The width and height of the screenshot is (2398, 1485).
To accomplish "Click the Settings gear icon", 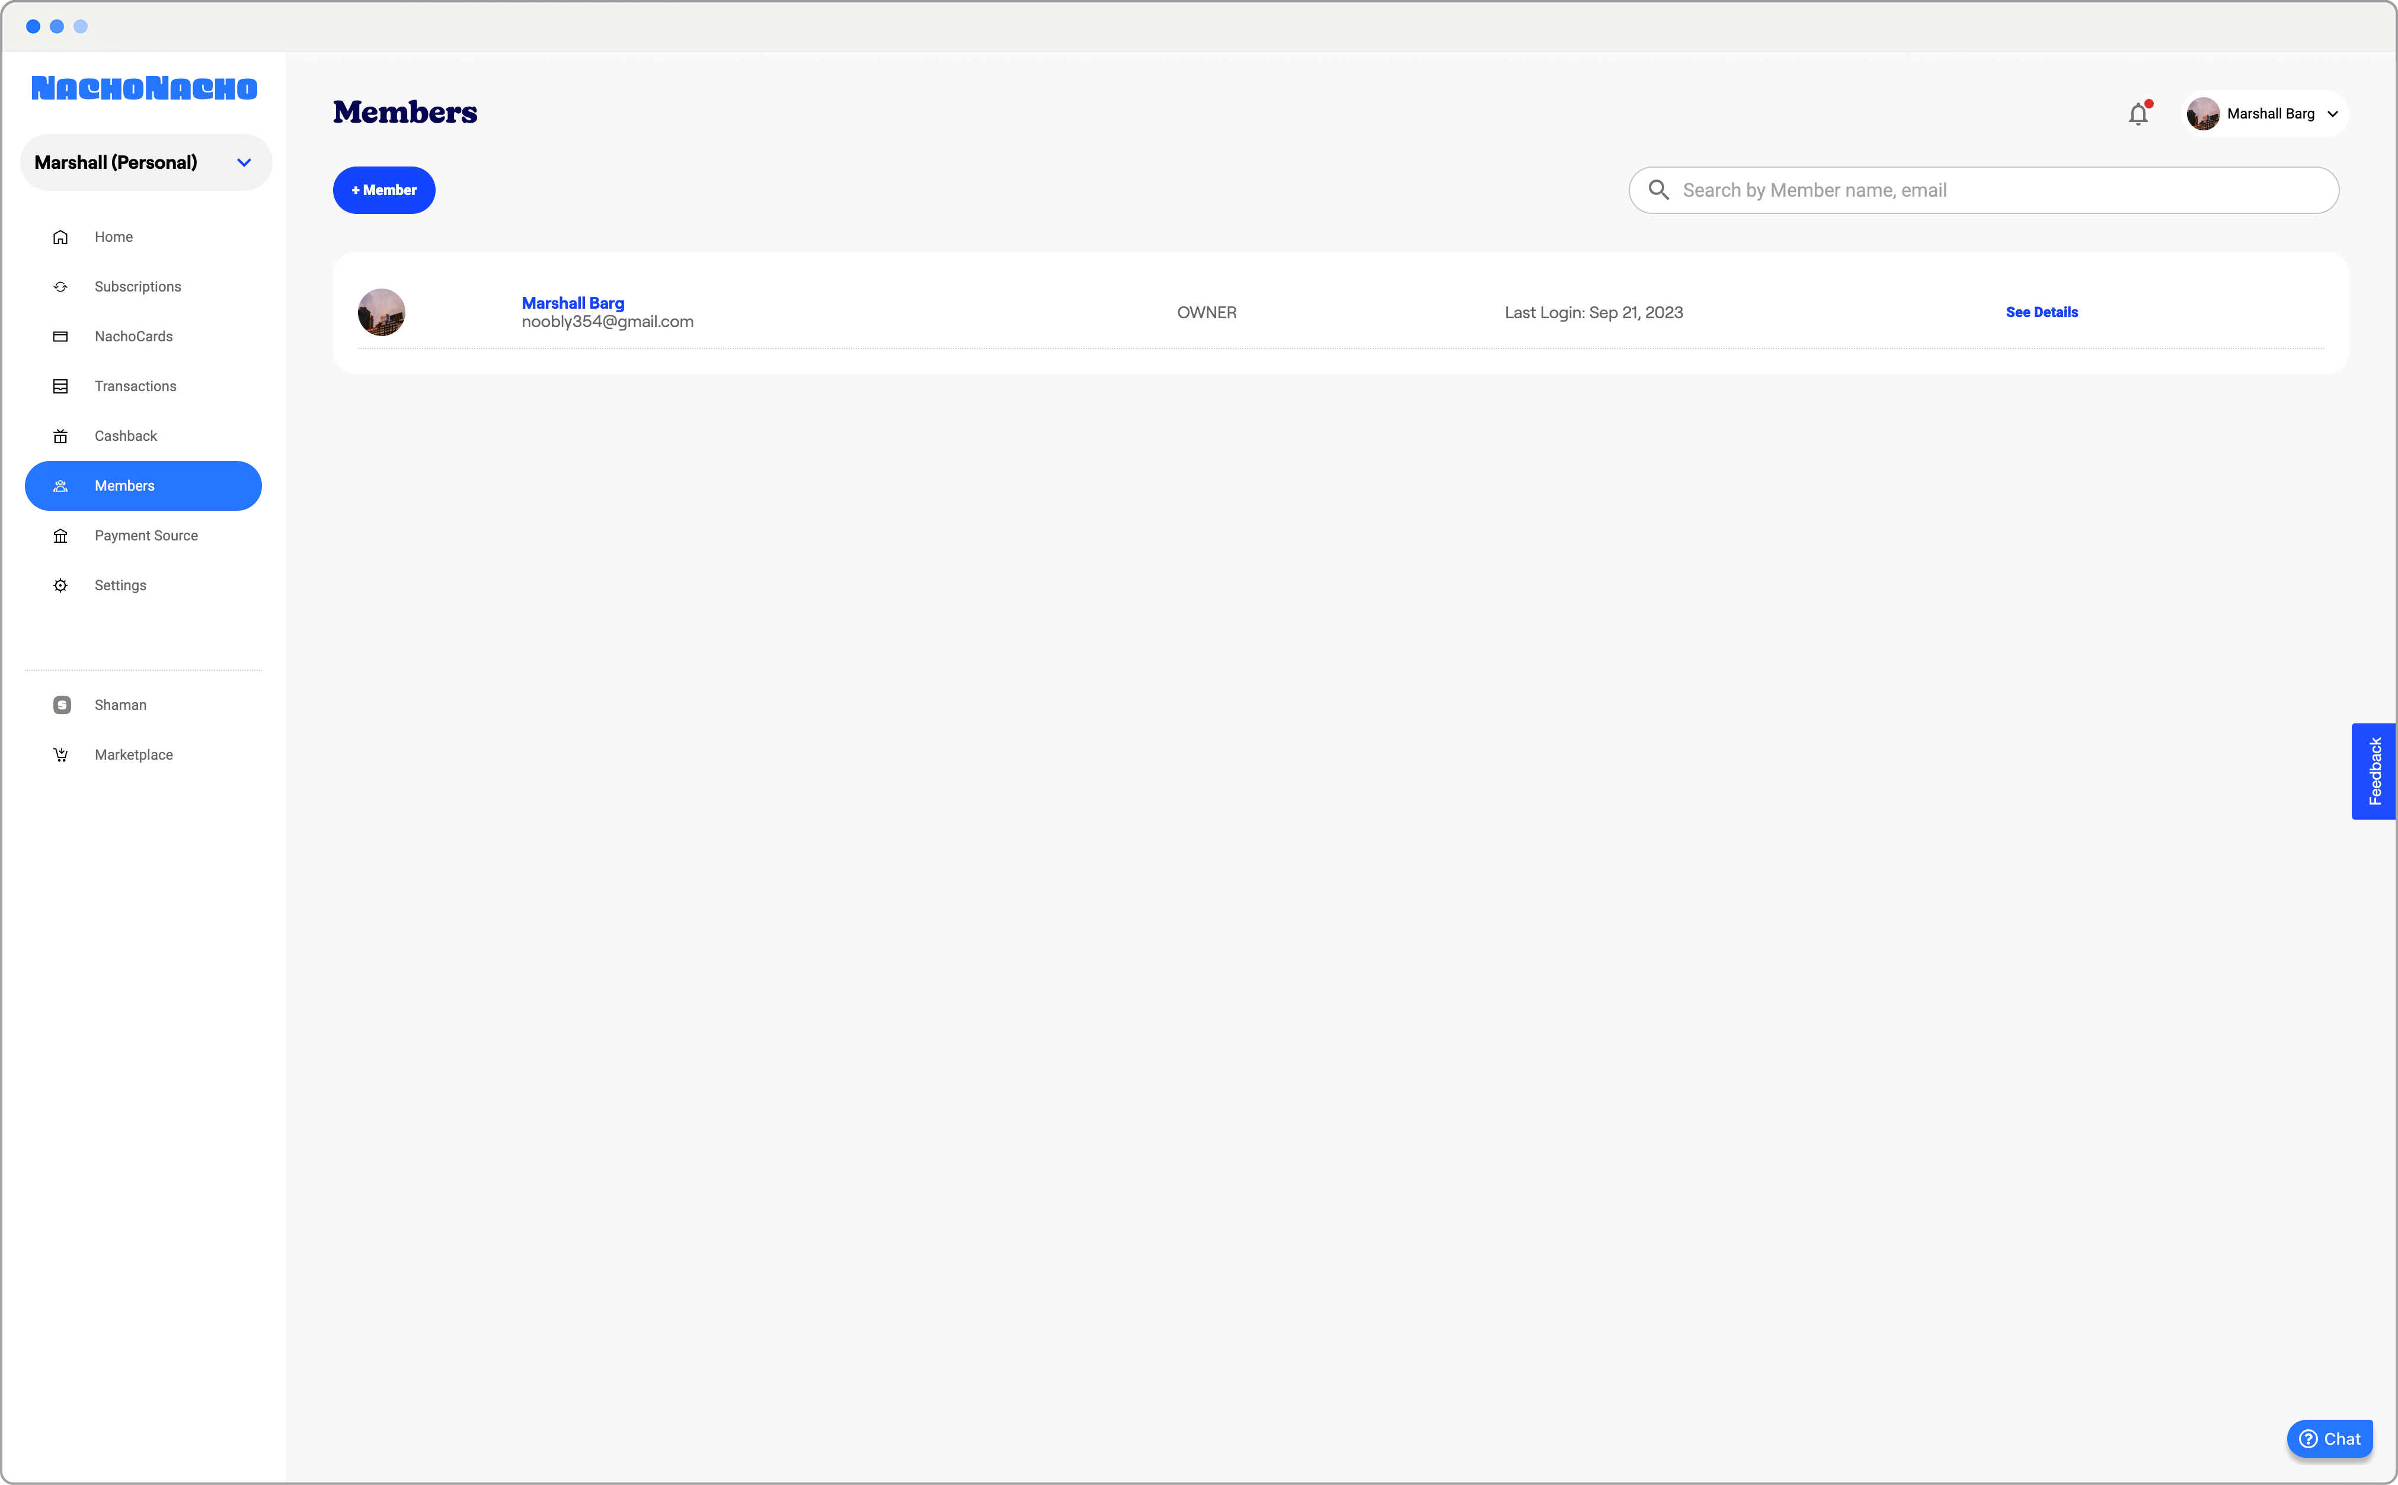I will (60, 585).
